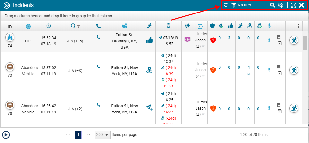Go to page 1

coord(78,135)
